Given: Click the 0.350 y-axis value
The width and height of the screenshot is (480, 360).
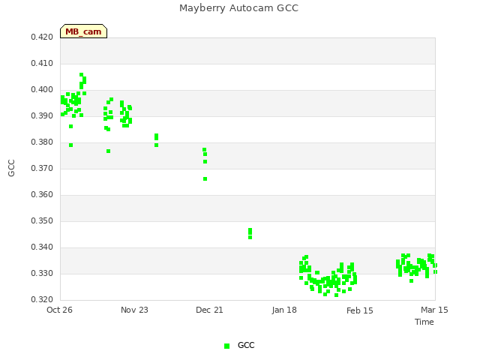Looking at the screenshot, I should pos(42,220).
